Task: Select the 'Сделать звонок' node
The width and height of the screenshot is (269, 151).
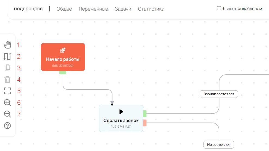Action: pyautogui.click(x=121, y=118)
